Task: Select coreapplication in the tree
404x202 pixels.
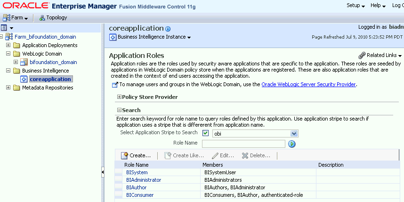Action: 50,79
